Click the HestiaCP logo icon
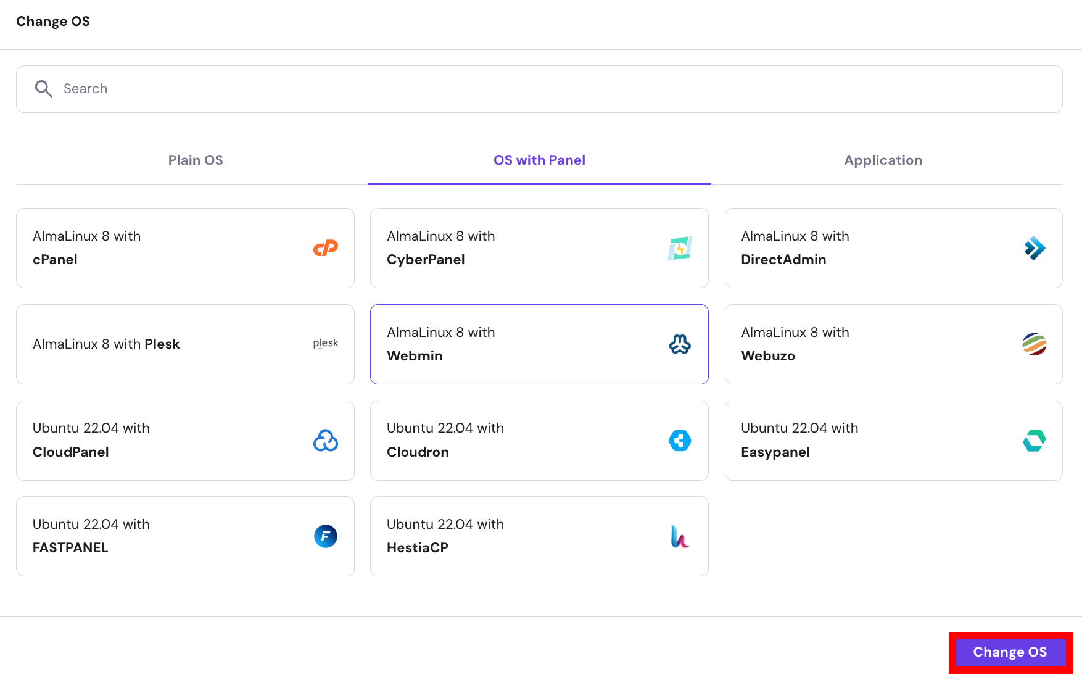This screenshot has width=1082, height=685. click(680, 536)
